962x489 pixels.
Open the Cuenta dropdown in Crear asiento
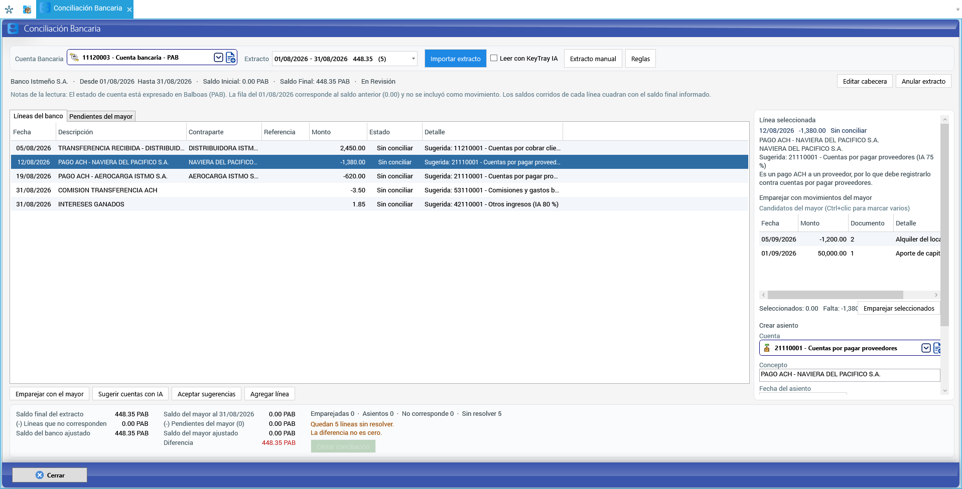click(926, 348)
